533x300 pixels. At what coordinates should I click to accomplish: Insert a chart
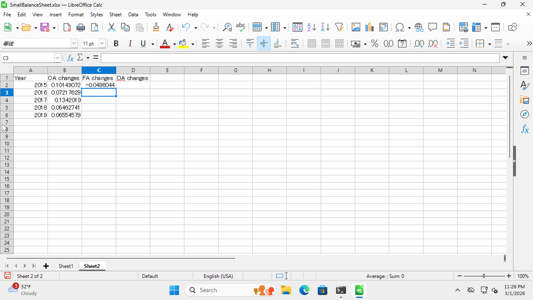pos(369,27)
